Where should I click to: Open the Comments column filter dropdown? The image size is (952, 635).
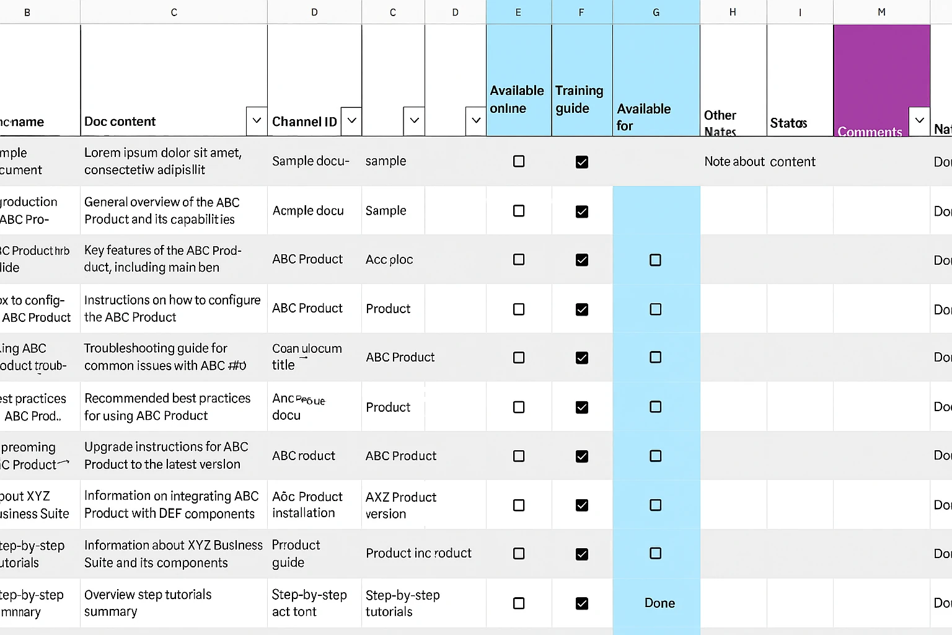click(919, 121)
